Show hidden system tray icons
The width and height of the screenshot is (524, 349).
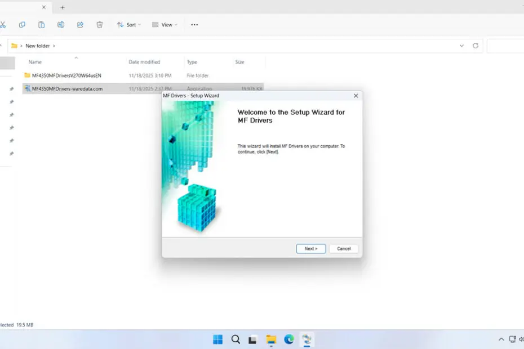pos(501,339)
